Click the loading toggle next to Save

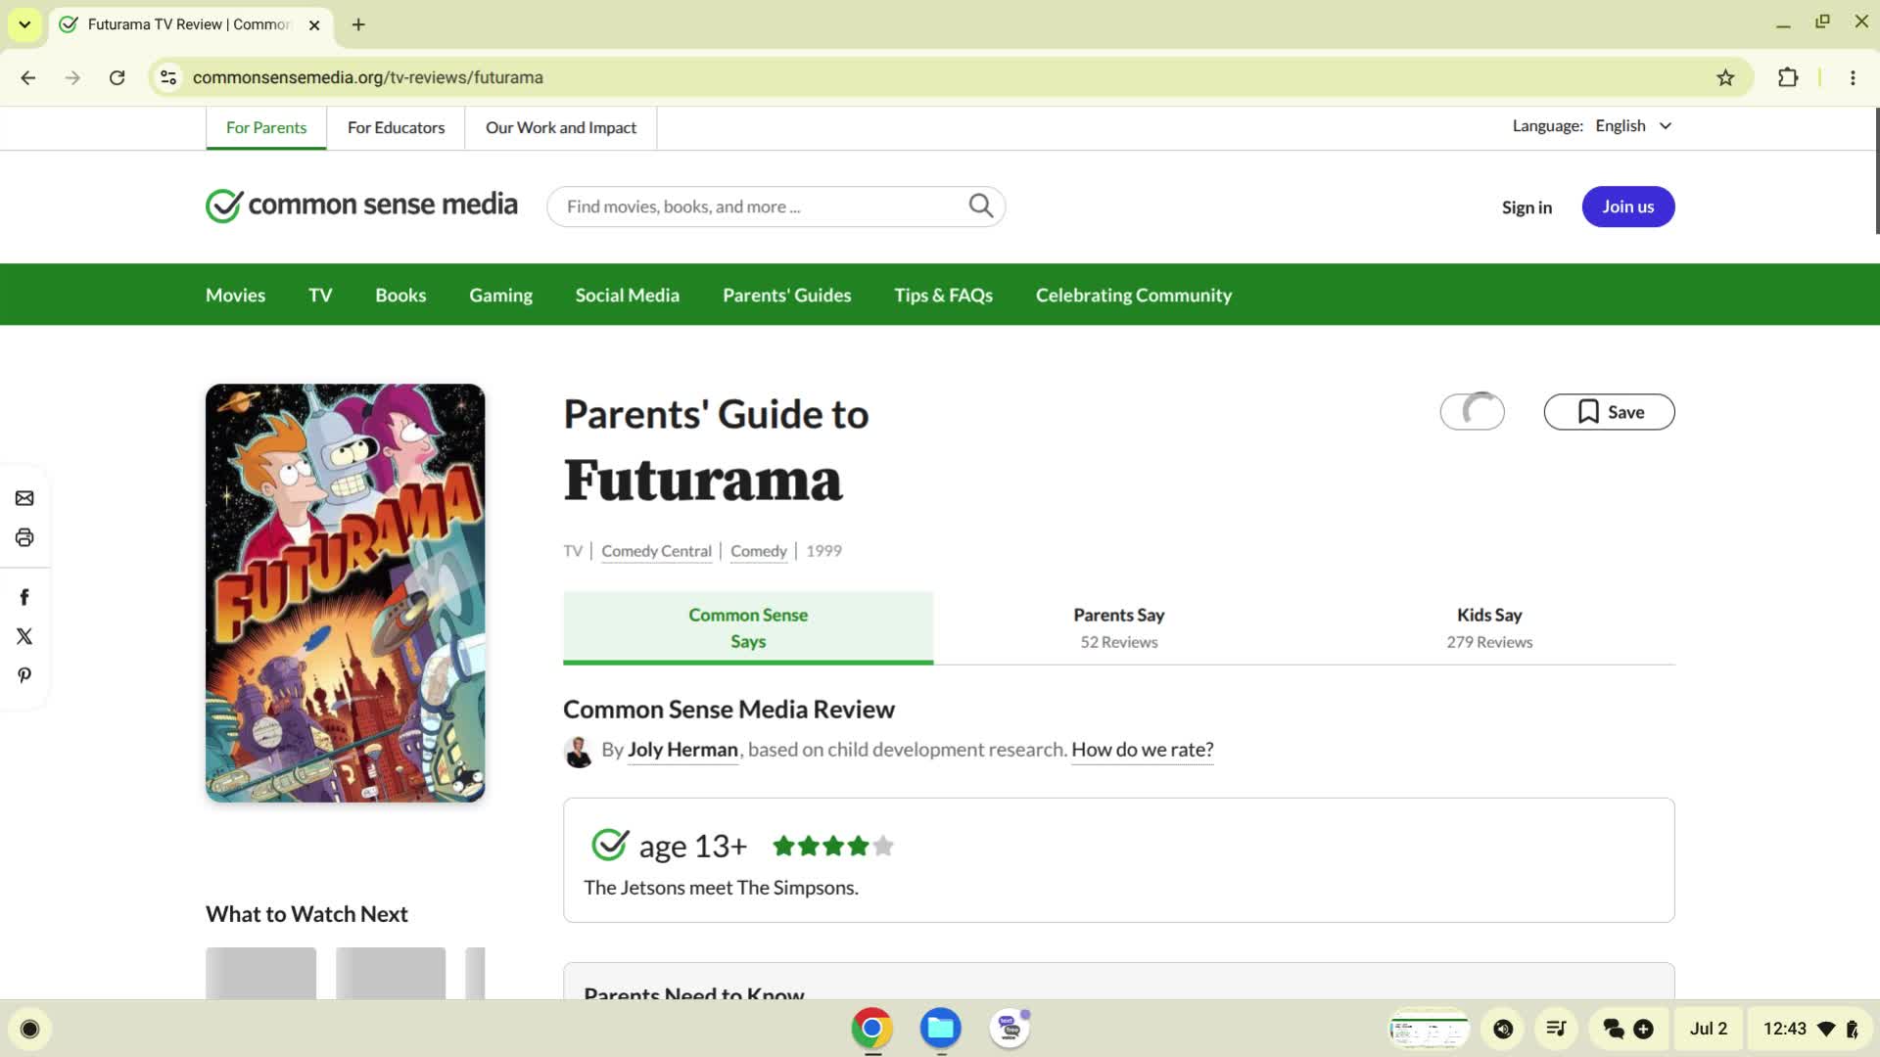1472,412
